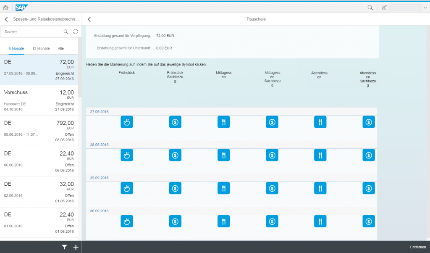Open the DE 32,00 EUR entry
This screenshot has height=253, width=430.
pos(39,192)
